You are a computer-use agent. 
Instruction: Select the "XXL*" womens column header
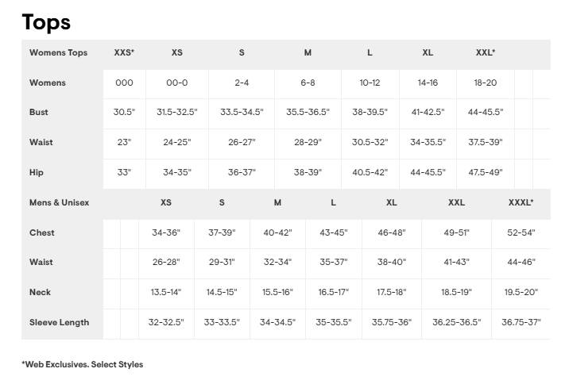[x=486, y=53]
